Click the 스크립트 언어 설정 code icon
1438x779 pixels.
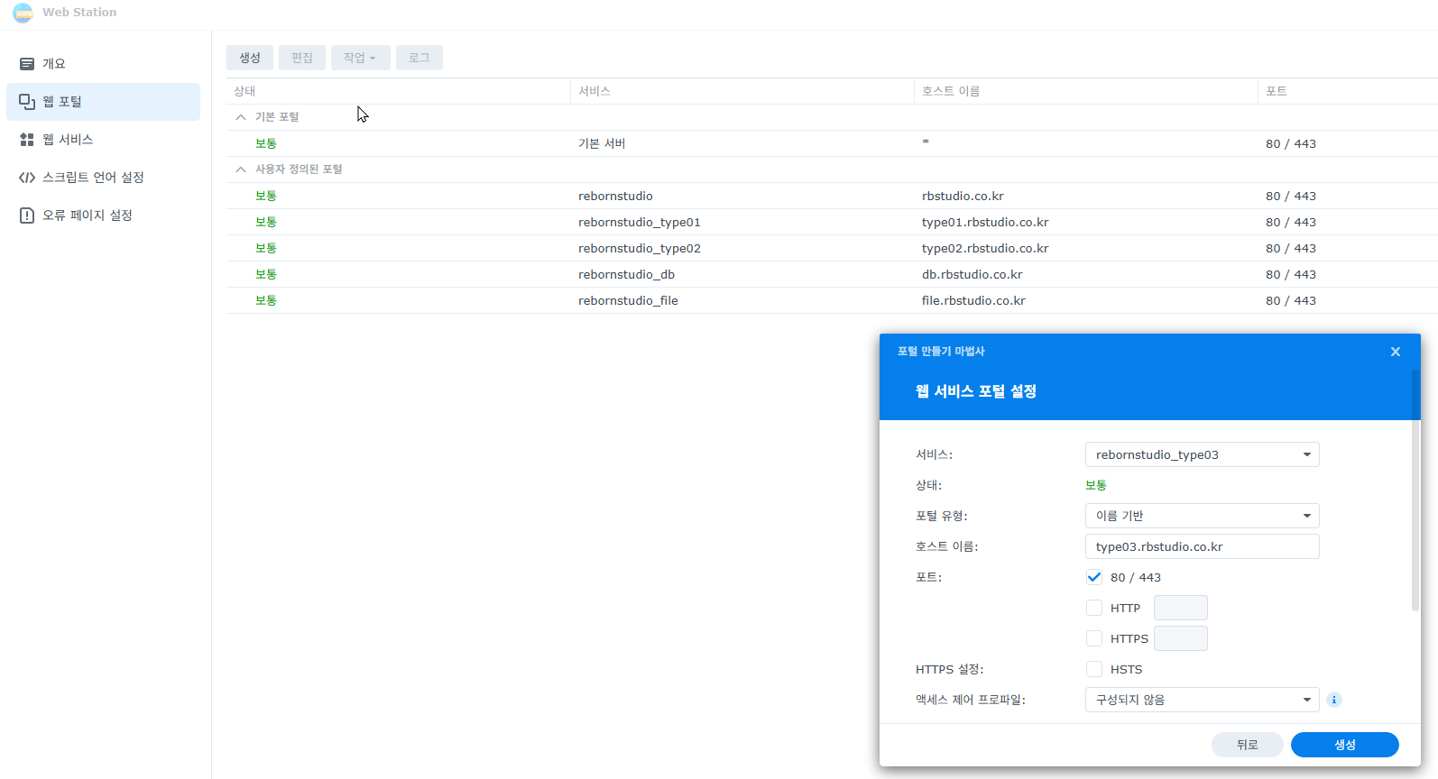coord(27,178)
